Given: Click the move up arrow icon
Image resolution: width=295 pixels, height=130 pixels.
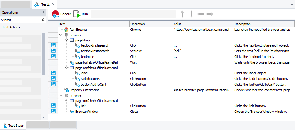Looking at the screenshot, I should pyautogui.click(x=182, y=14).
